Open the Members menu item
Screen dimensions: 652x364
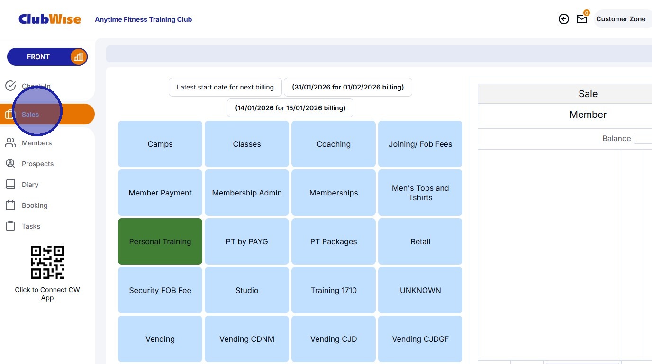coord(37,143)
